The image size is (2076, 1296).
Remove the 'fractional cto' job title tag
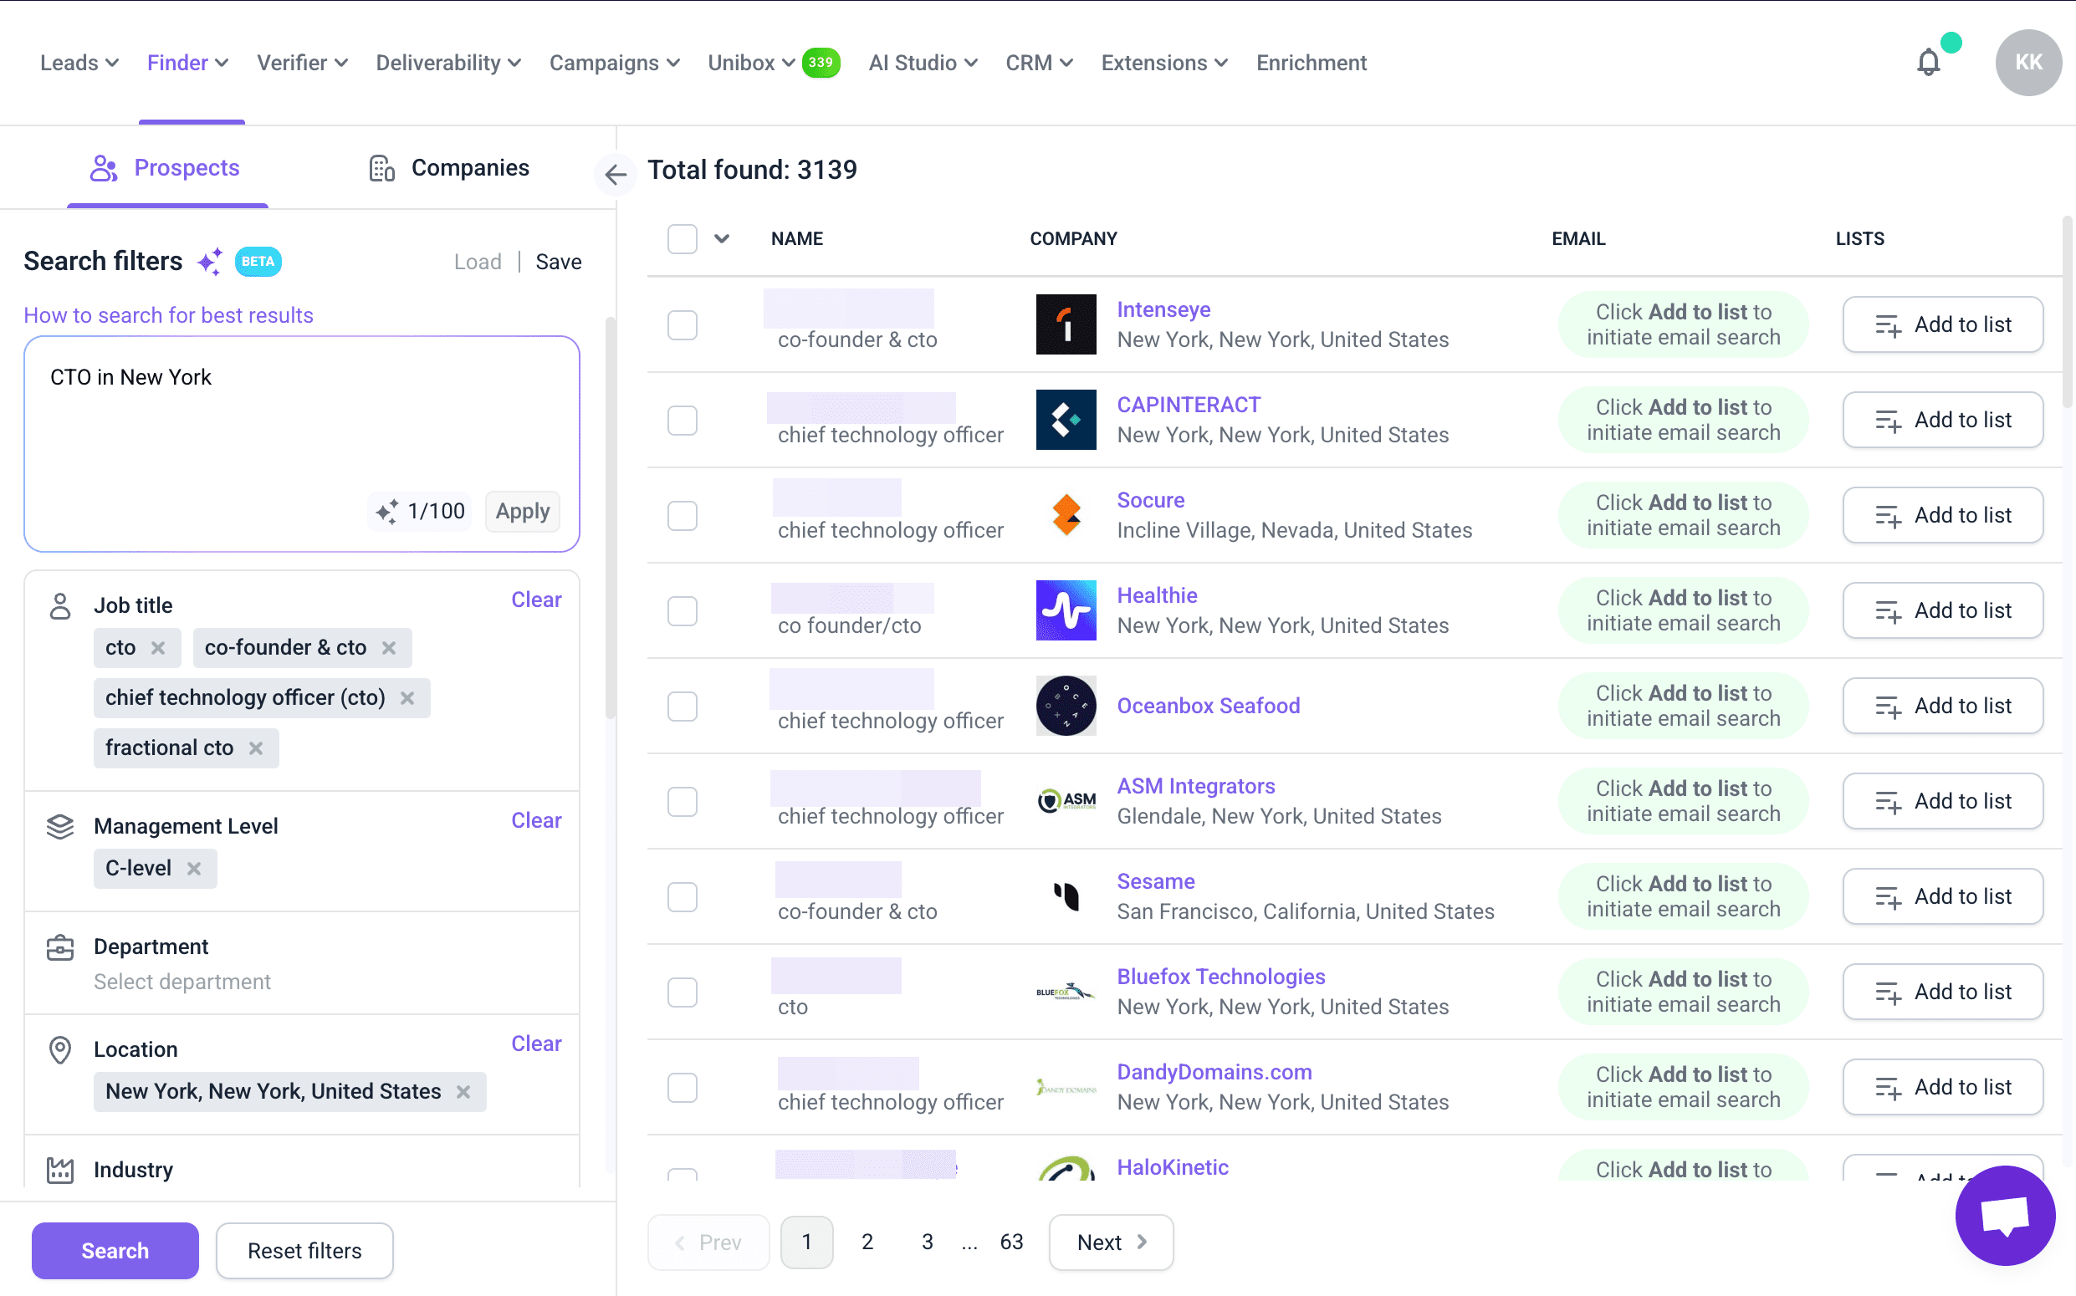pos(256,748)
